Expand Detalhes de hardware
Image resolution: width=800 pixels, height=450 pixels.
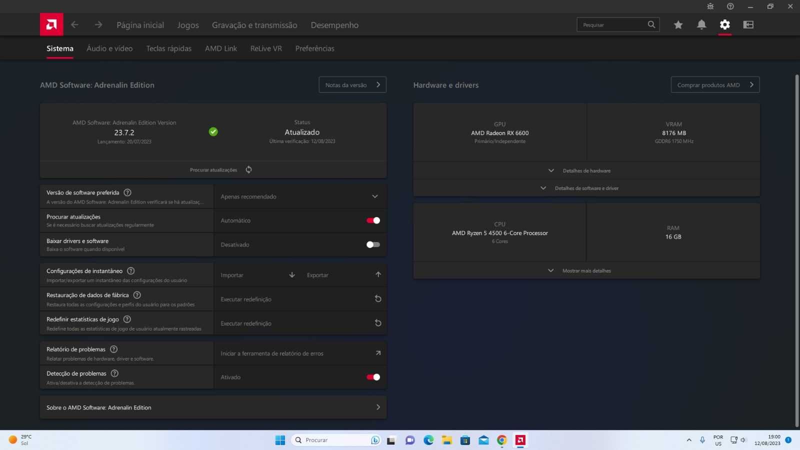[x=586, y=170]
